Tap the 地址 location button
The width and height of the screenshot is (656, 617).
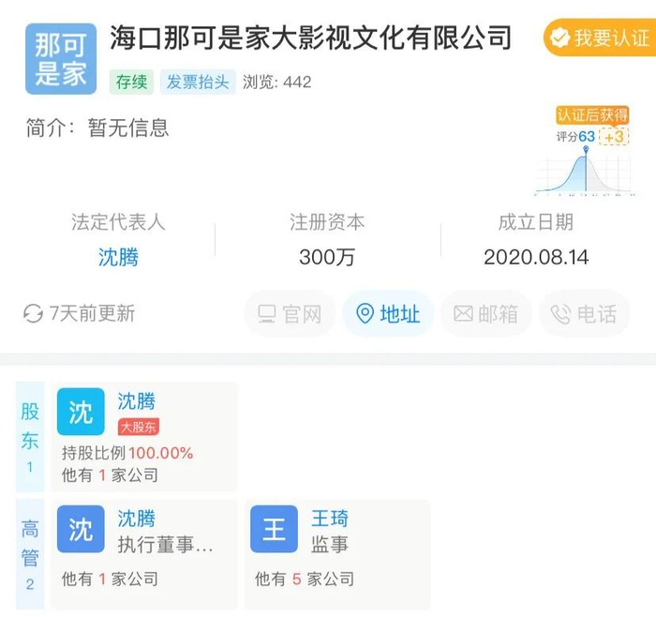[387, 314]
